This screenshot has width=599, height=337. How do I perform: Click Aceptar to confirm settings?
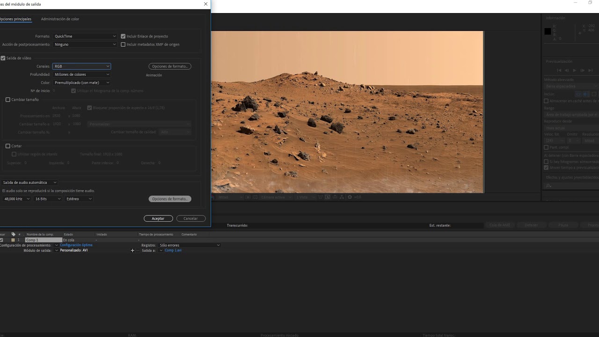[158, 219]
